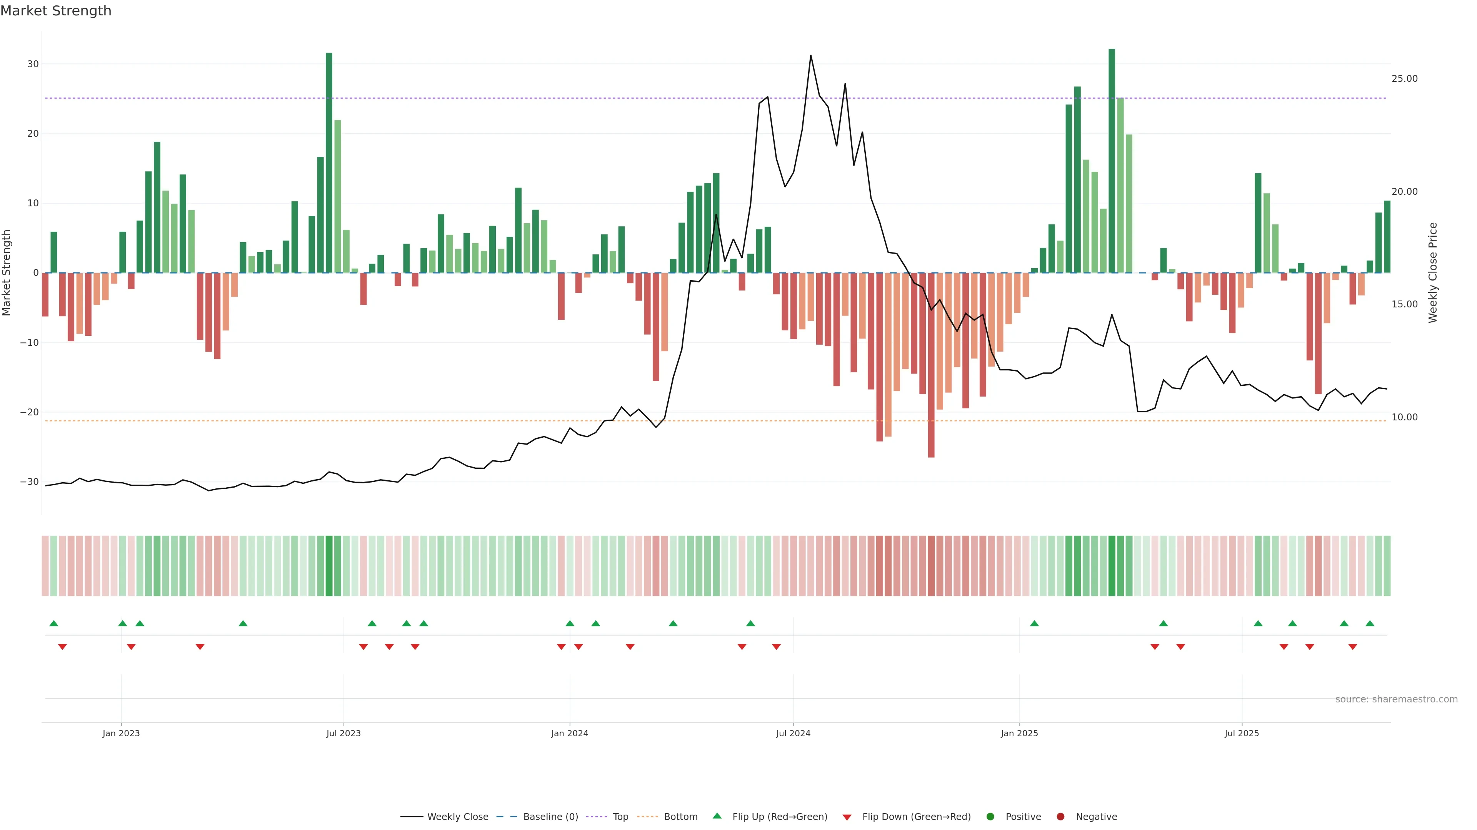
Task: Click the last green flip-up triangle
Action: 1370,623
